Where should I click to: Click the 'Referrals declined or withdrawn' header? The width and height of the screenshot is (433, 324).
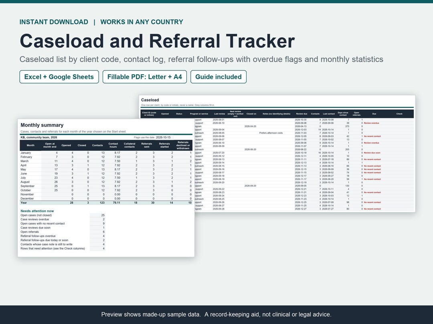point(183,145)
